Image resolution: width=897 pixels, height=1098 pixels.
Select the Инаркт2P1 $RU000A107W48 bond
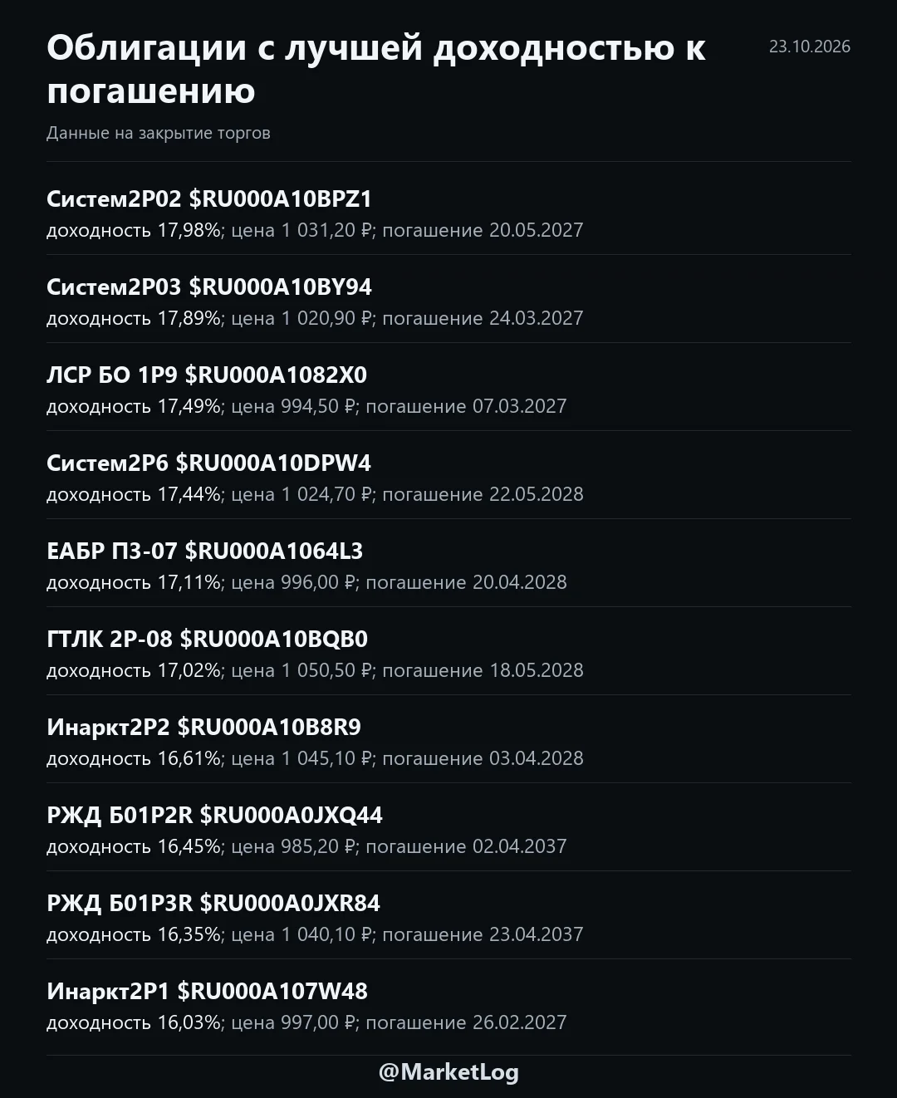tap(207, 992)
